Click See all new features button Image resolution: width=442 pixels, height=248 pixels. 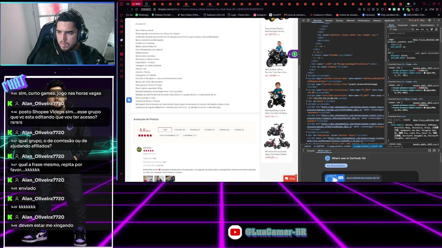pos(336,166)
